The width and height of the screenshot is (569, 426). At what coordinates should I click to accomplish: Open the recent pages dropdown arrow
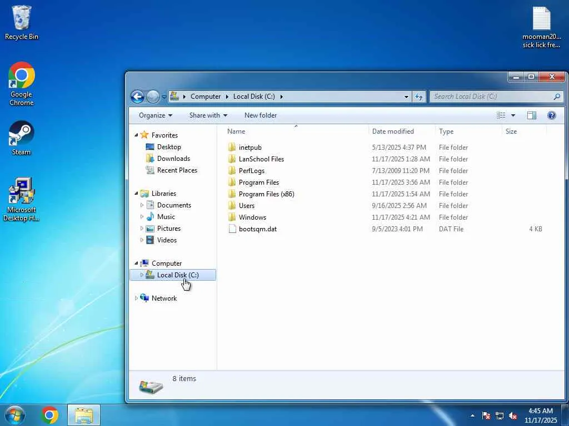164,97
